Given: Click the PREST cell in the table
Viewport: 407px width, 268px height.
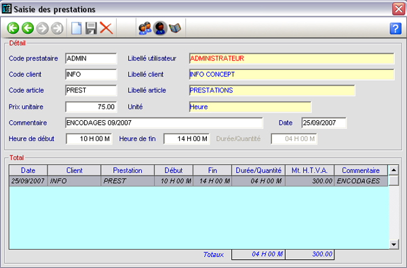Looking at the screenshot, I should click(x=128, y=181).
